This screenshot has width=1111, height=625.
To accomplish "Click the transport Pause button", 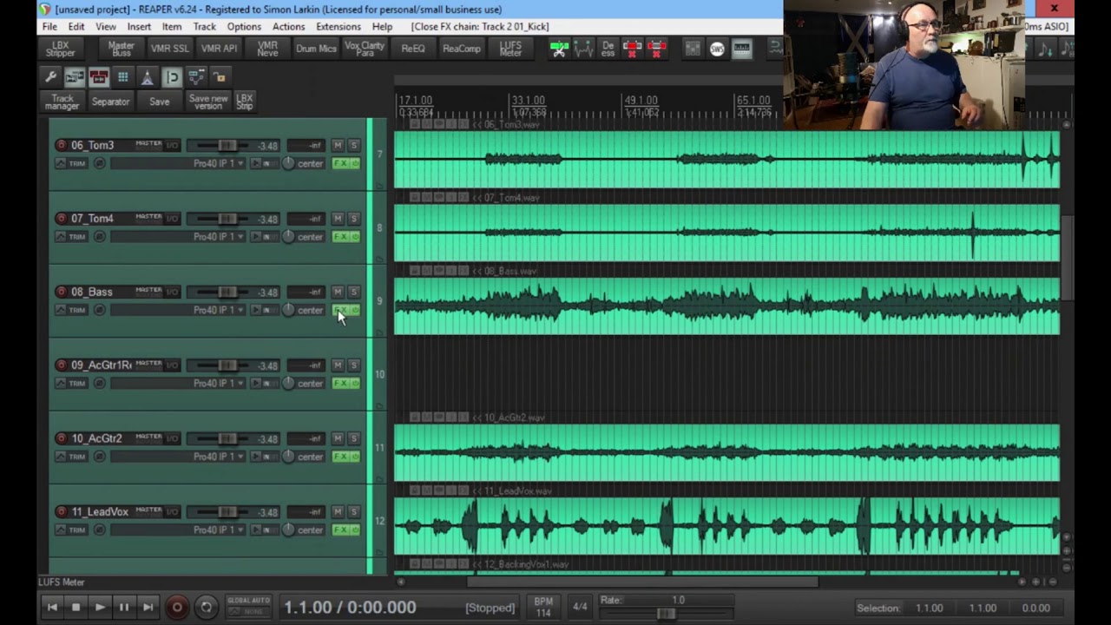I will coord(123,608).
